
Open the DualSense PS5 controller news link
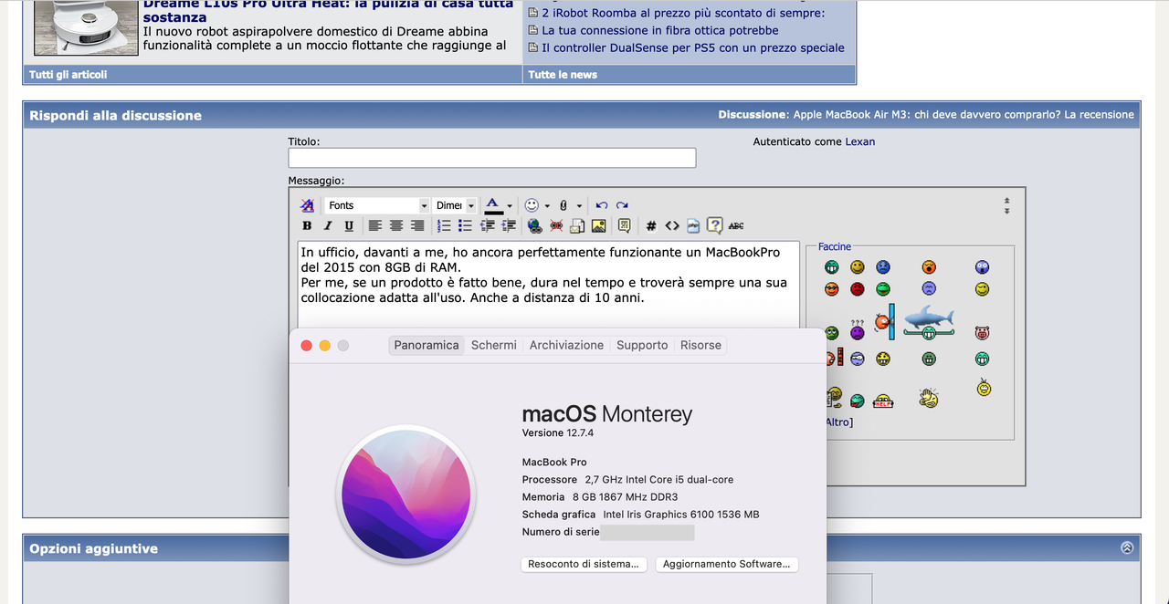[x=692, y=47]
